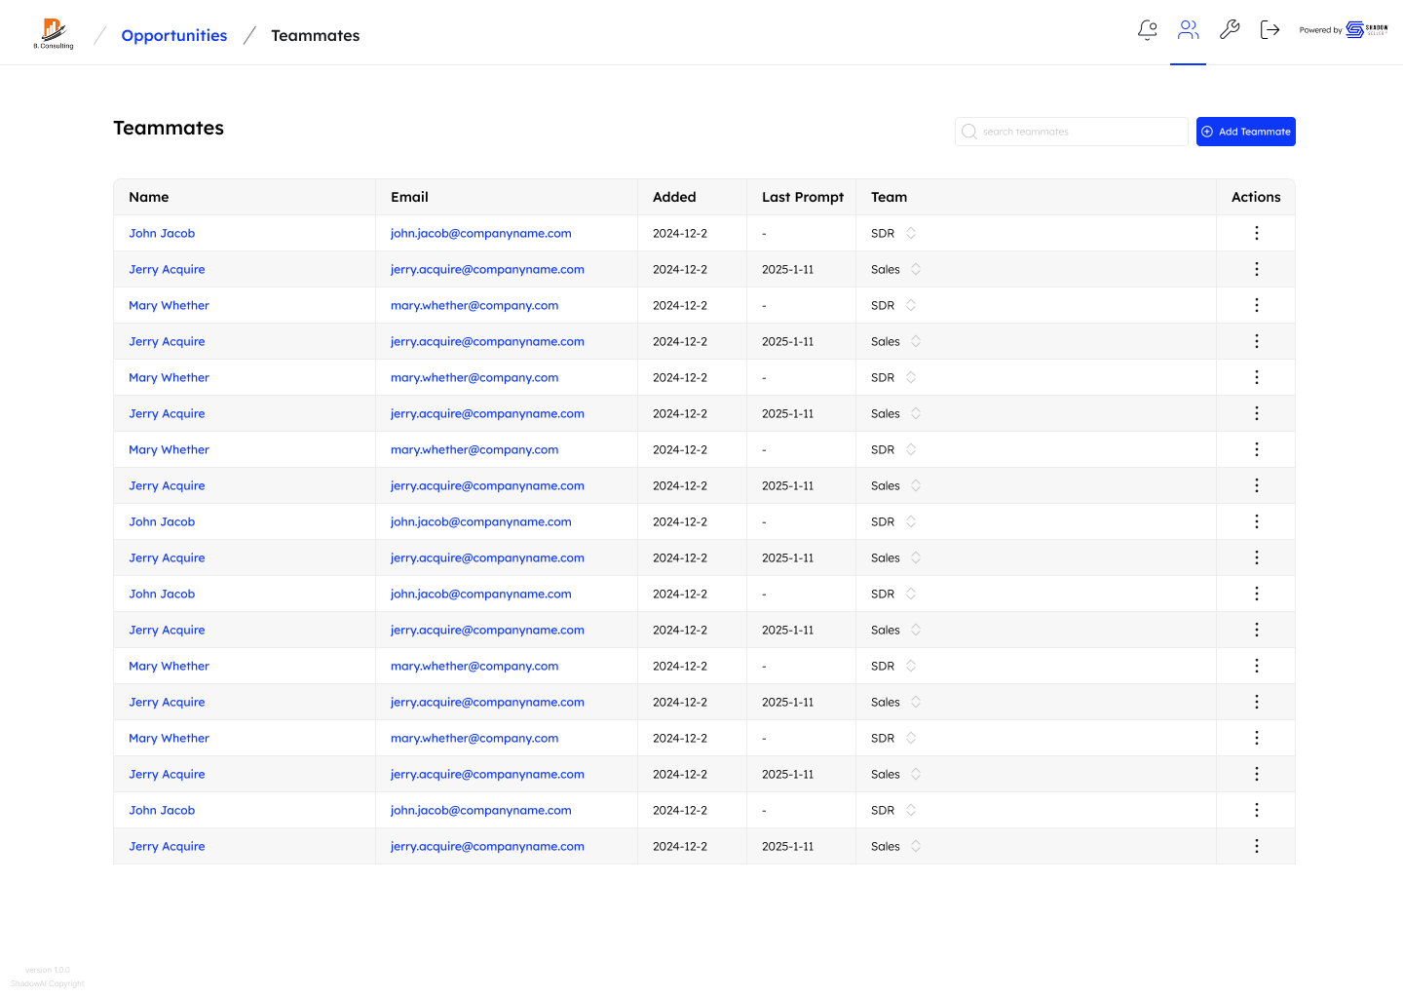Open team selector for first Mary Whether row

[911, 305]
